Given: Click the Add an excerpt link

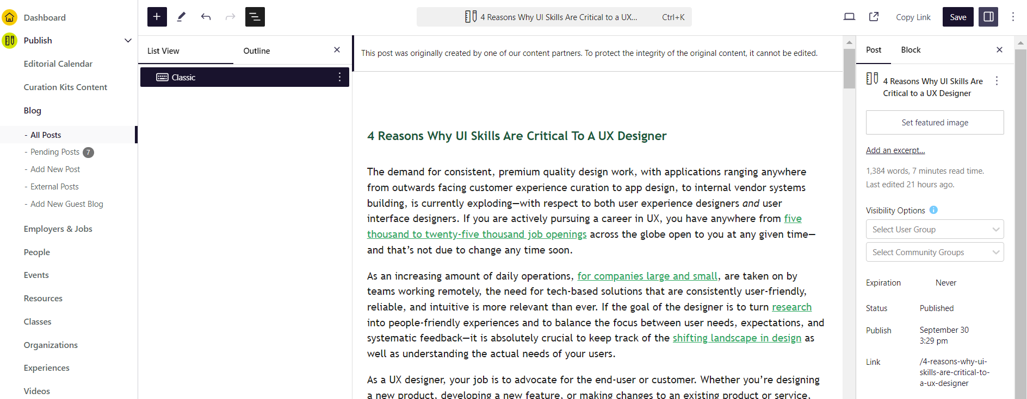Looking at the screenshot, I should click(895, 150).
